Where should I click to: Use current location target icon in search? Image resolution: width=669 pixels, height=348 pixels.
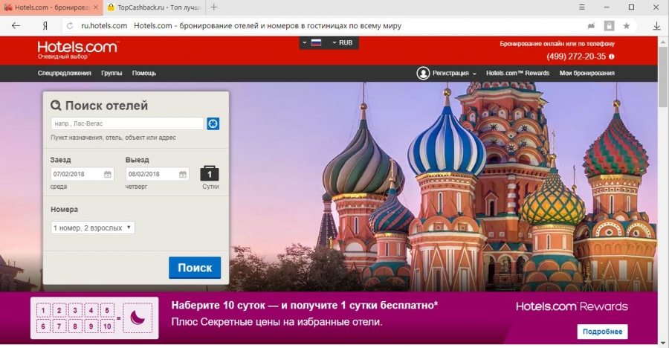[x=213, y=123]
